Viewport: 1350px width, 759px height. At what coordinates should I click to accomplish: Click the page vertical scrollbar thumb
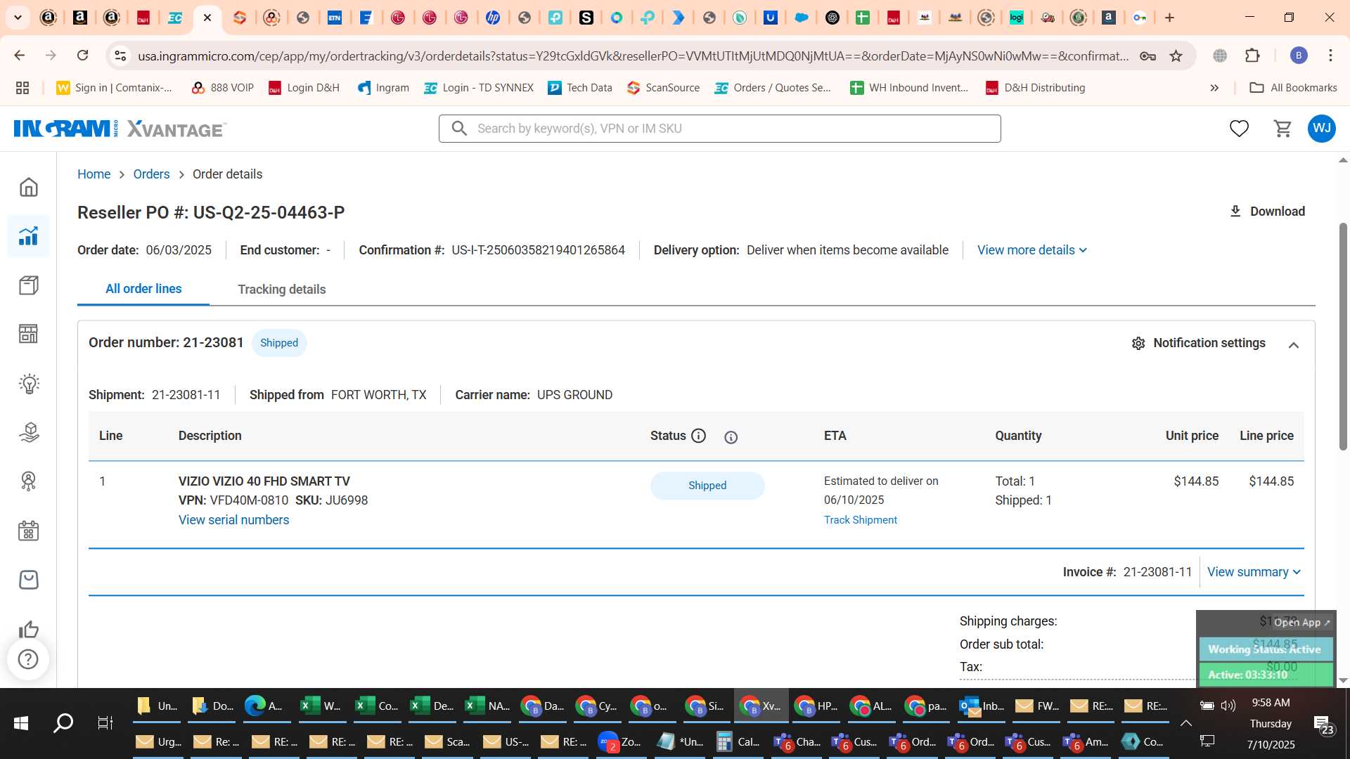tap(1343, 337)
